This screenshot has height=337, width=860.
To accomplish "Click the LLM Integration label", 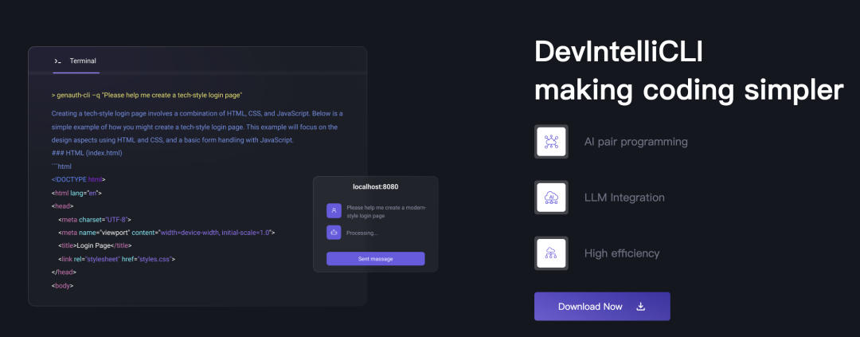I will point(624,198).
